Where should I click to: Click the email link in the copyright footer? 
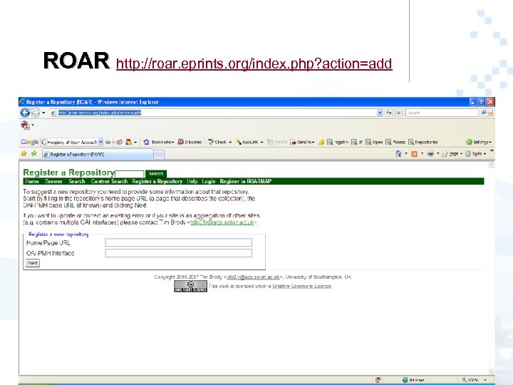click(x=254, y=277)
